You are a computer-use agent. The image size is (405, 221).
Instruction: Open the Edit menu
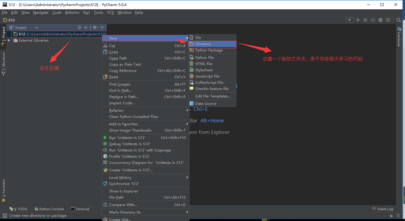[x=14, y=12]
